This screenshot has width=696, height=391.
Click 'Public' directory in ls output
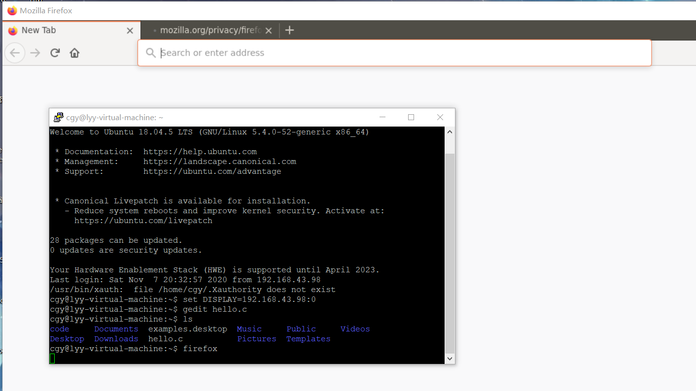pos(301,329)
